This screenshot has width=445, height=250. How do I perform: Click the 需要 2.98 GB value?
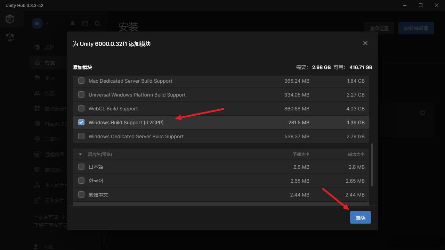click(x=321, y=67)
